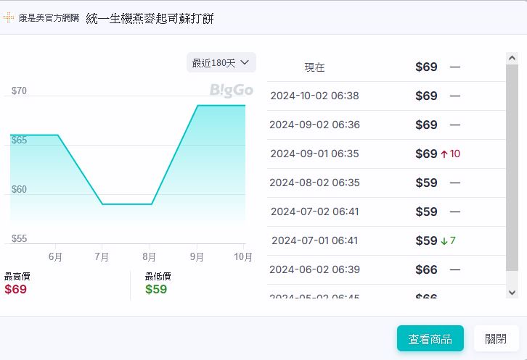Screen dimensions: 527x360
Task: Open the 最近180天 time range dropdown
Action: tap(221, 63)
